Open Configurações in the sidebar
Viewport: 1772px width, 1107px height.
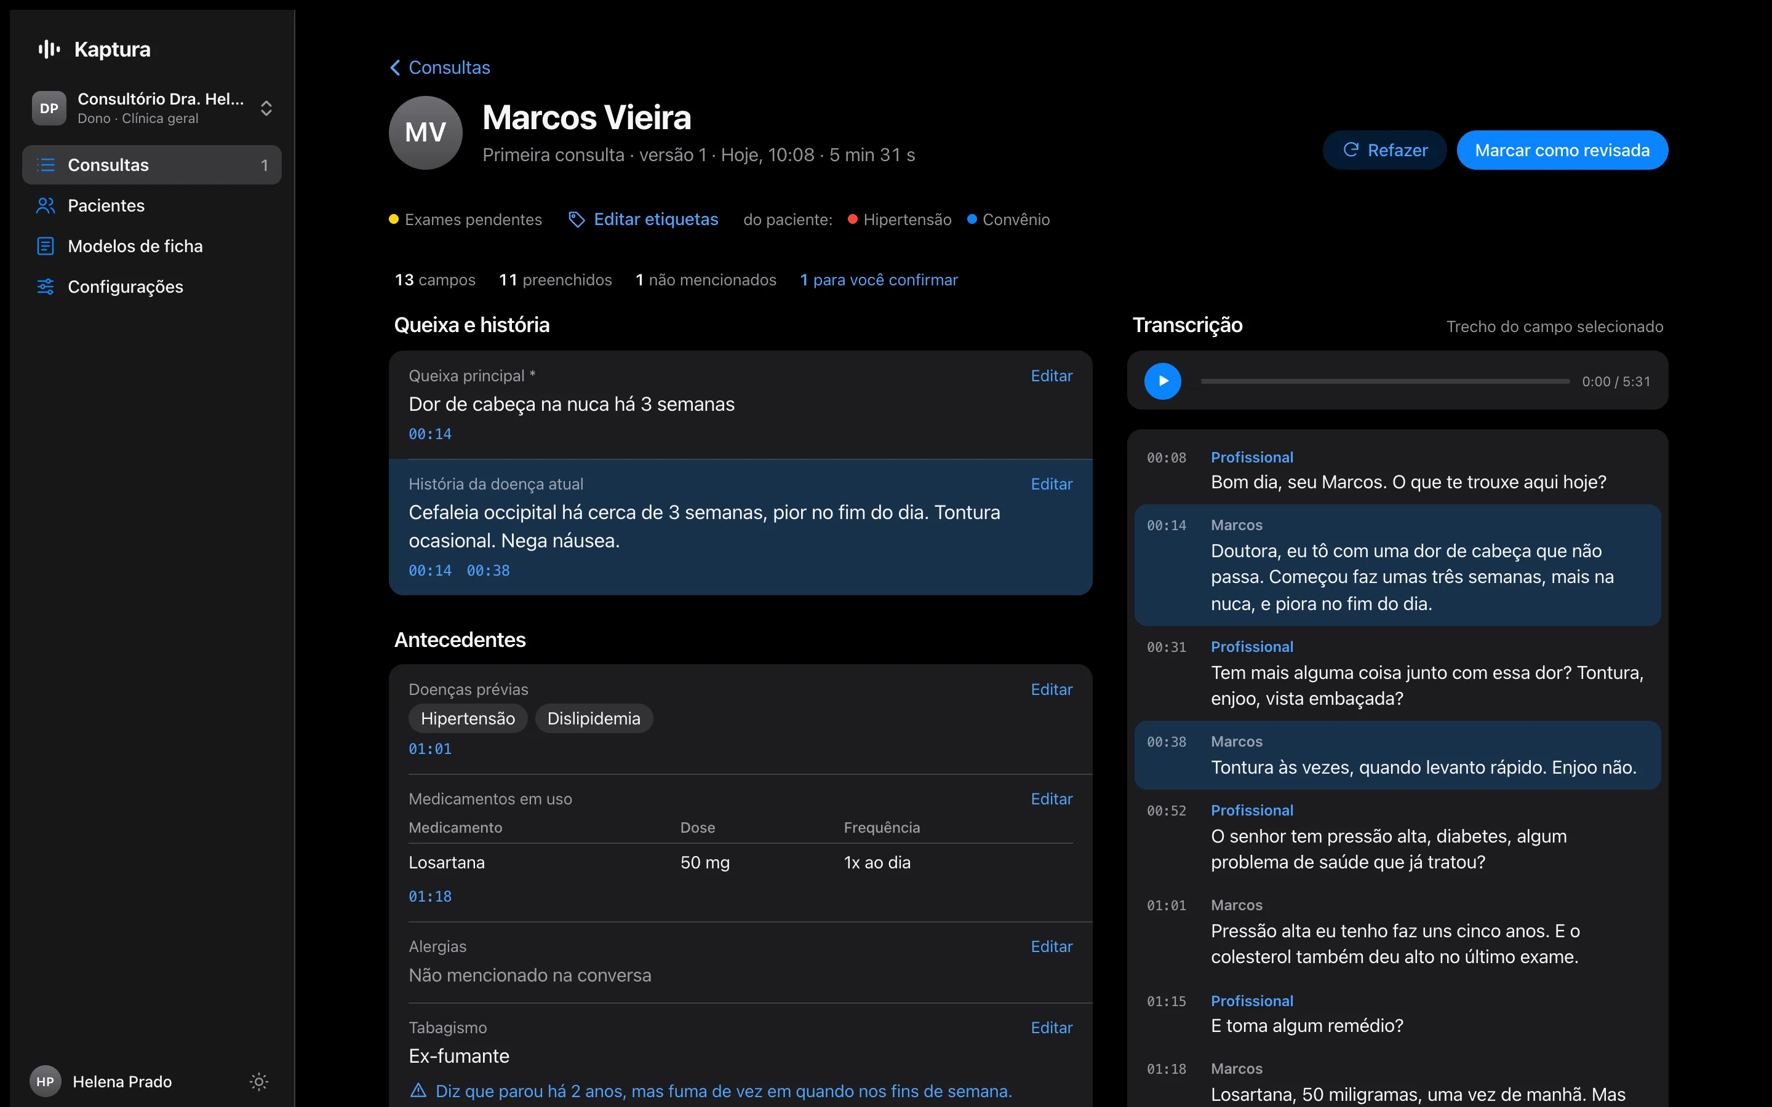(151, 287)
